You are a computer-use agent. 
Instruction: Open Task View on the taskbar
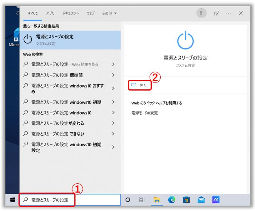click(x=142, y=200)
